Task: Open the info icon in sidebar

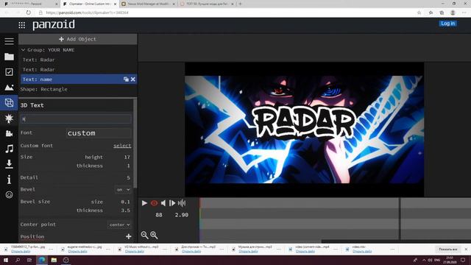Action: 9,180
